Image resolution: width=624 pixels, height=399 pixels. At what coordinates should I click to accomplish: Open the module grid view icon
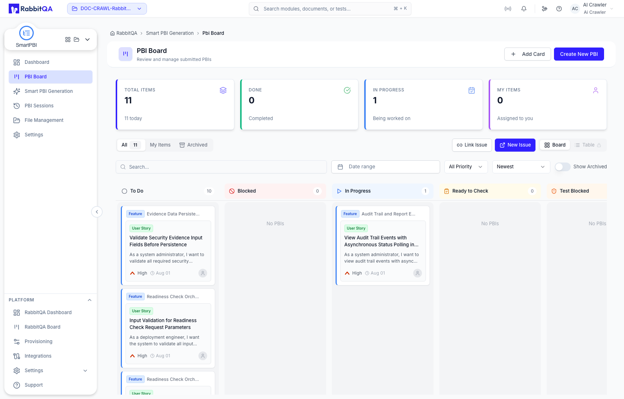coord(68,40)
